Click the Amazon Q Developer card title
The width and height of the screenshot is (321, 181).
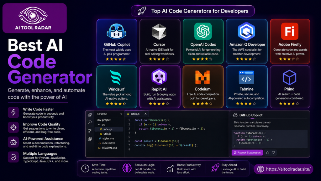[247, 44]
